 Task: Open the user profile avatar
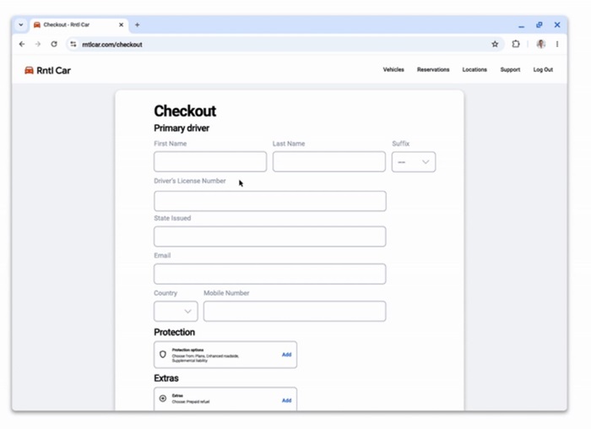click(541, 44)
